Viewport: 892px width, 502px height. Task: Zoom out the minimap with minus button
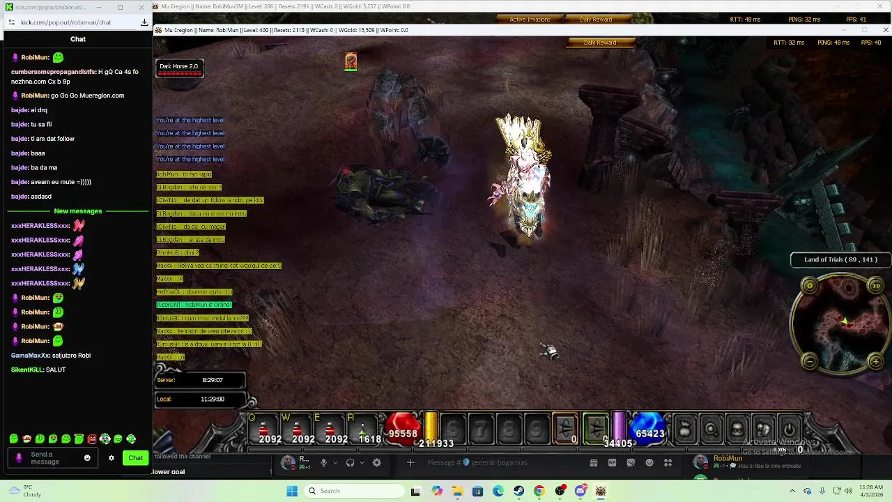(809, 360)
